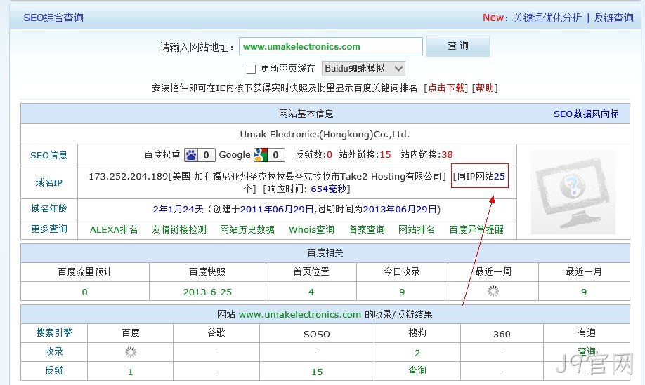Click 百度 反链 value 1
Image resolution: width=645 pixels, height=385 pixels.
pos(131,372)
